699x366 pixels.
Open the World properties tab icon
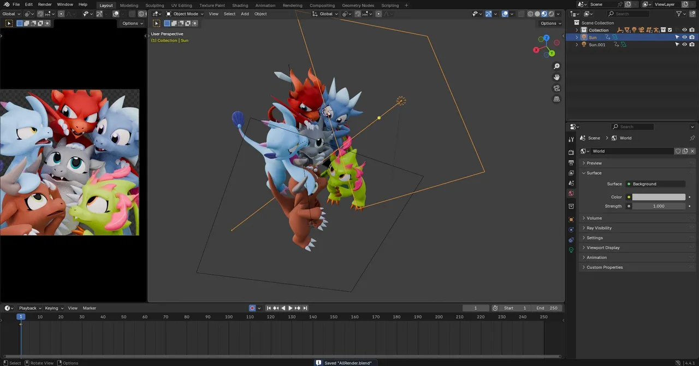tap(571, 193)
